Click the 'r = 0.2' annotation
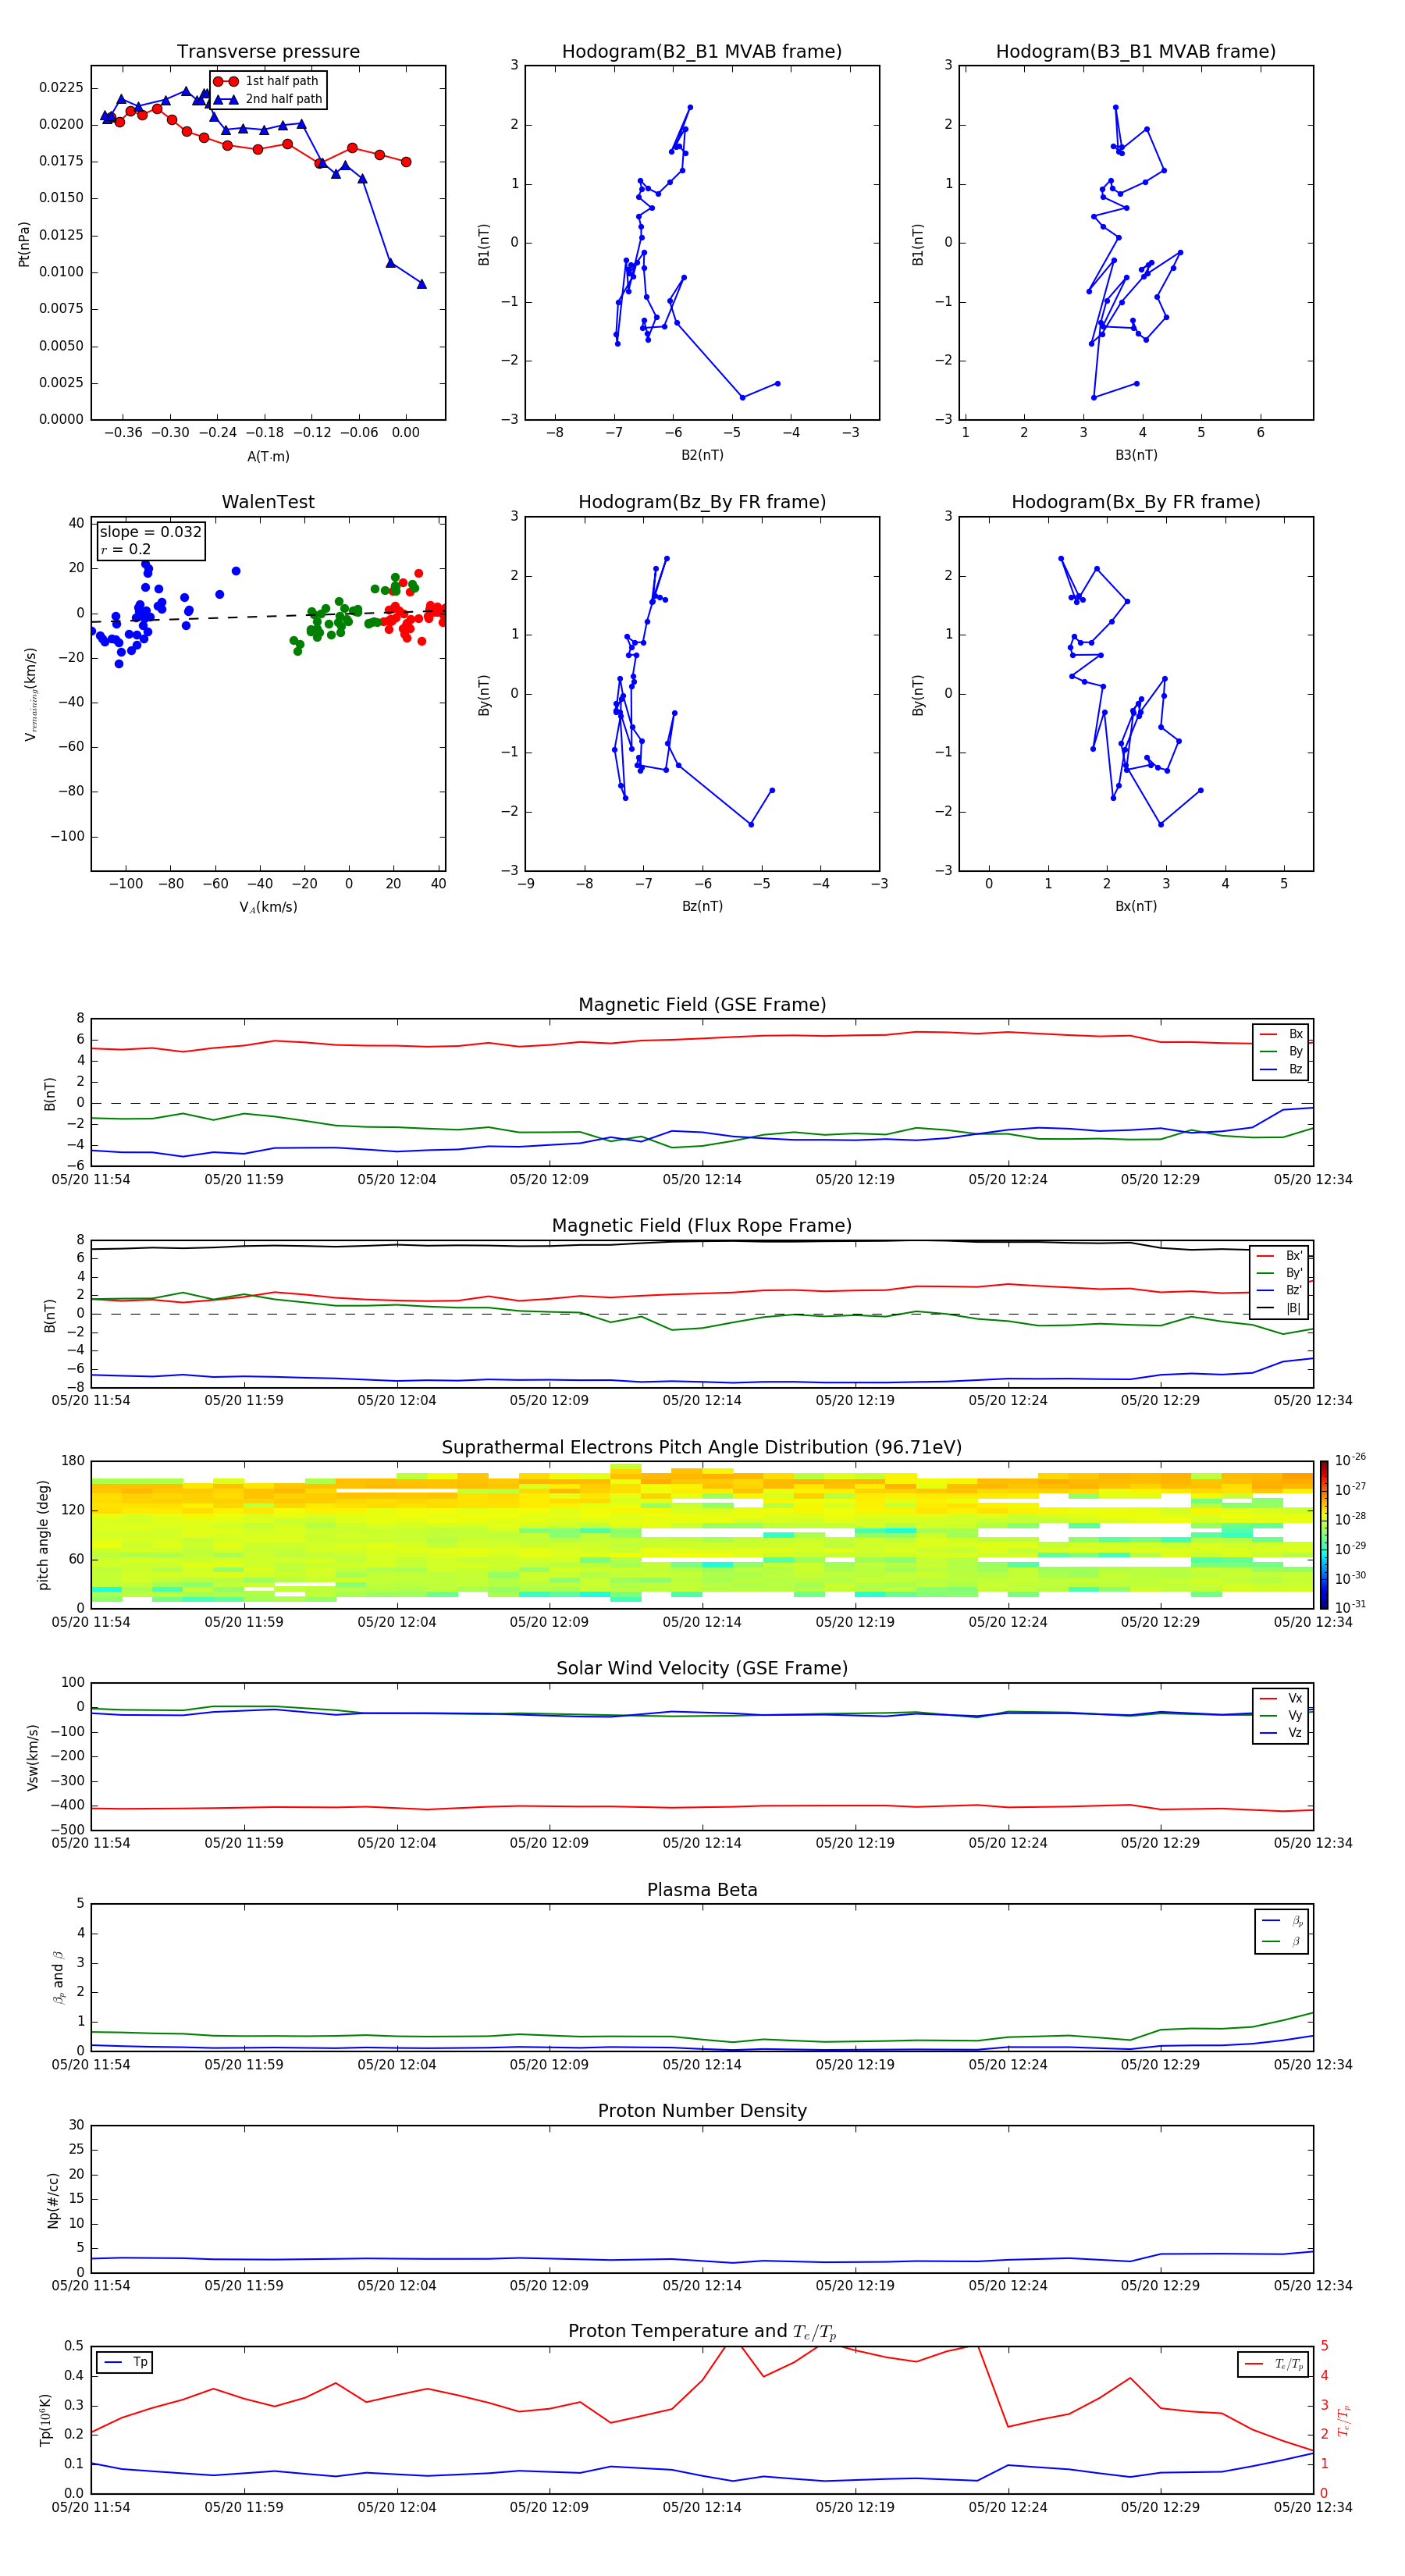The image size is (1405, 2576). [x=126, y=550]
